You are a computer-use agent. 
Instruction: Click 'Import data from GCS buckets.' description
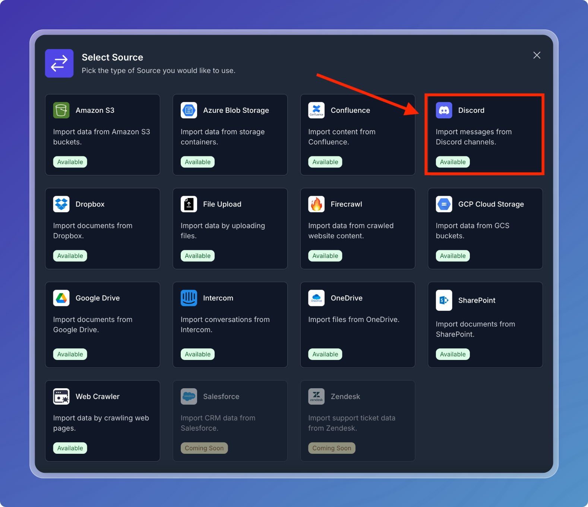(473, 231)
